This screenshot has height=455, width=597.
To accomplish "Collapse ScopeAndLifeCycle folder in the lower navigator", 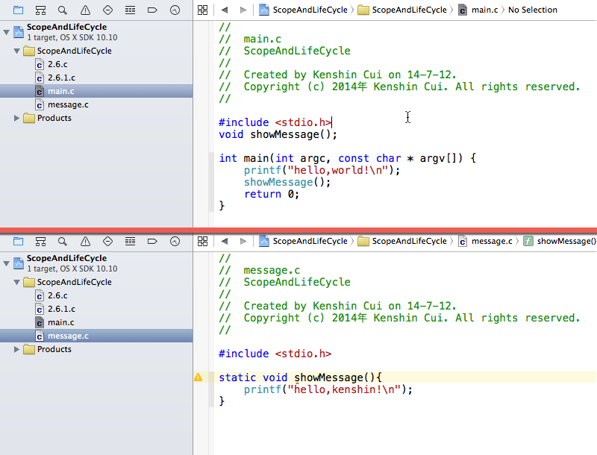I will point(18,282).
